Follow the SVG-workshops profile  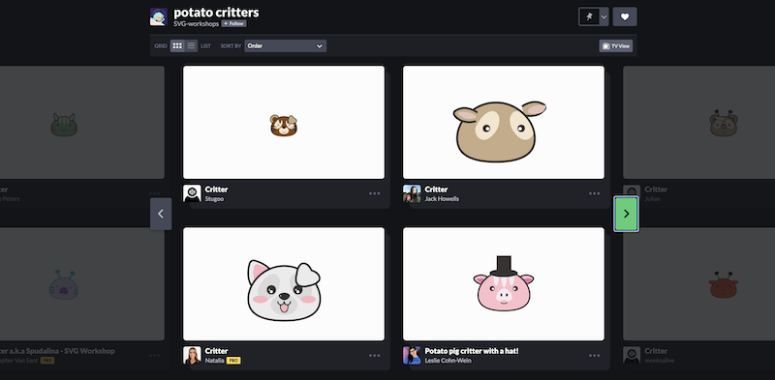[x=233, y=23]
